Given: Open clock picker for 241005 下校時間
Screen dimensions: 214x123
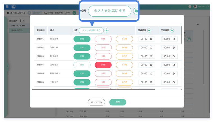Looking at the screenshot, I should [174, 74].
